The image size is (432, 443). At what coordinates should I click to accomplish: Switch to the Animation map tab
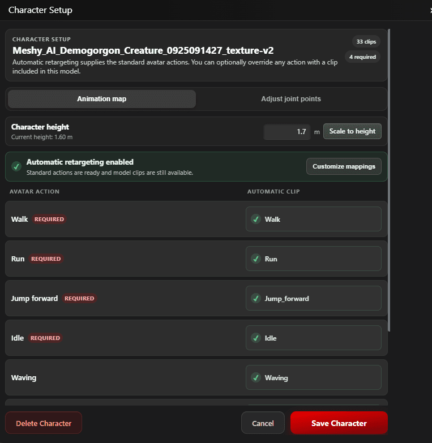102,99
